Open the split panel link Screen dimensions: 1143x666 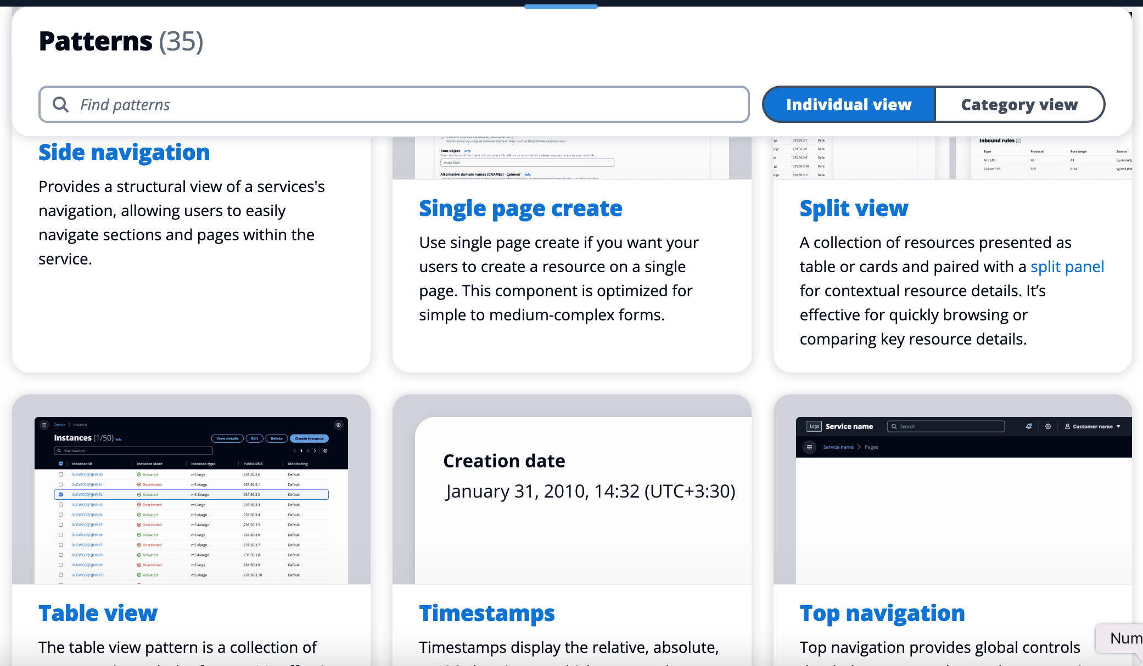click(1067, 267)
